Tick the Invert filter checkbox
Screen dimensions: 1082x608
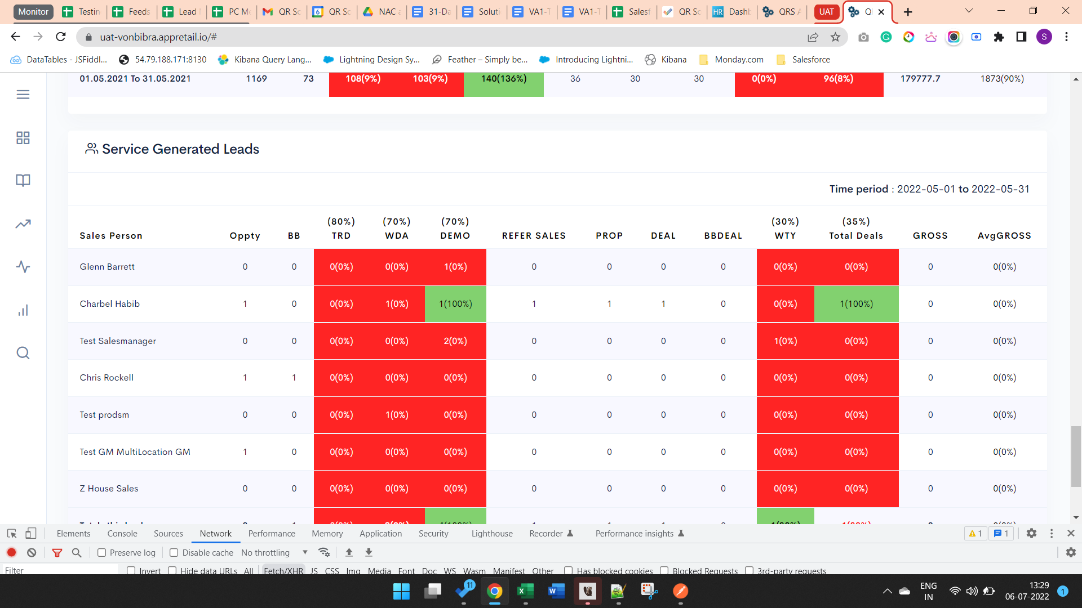pos(131,570)
